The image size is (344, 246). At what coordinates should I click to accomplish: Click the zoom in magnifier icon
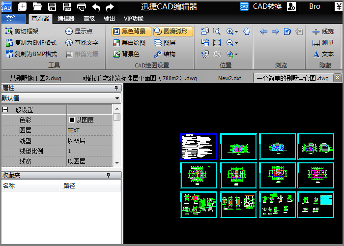coord(229,31)
